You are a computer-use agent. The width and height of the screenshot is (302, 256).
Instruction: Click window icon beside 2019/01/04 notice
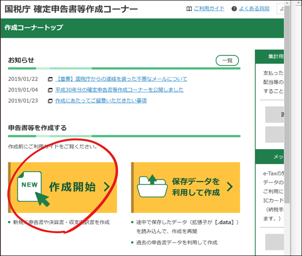click(50, 90)
